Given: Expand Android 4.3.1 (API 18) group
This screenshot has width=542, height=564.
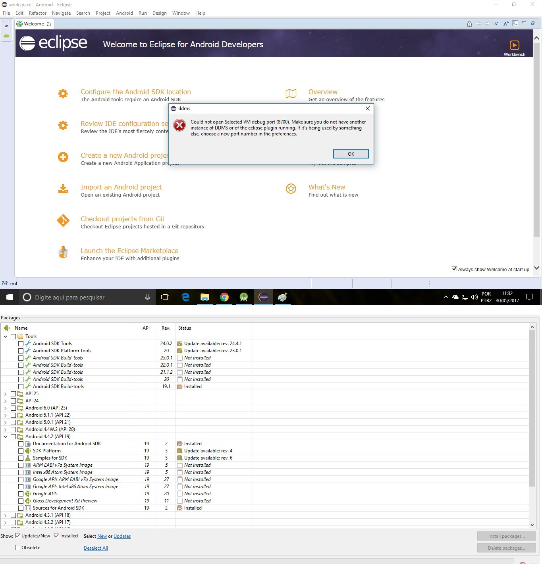Looking at the screenshot, I should [x=6, y=515].
